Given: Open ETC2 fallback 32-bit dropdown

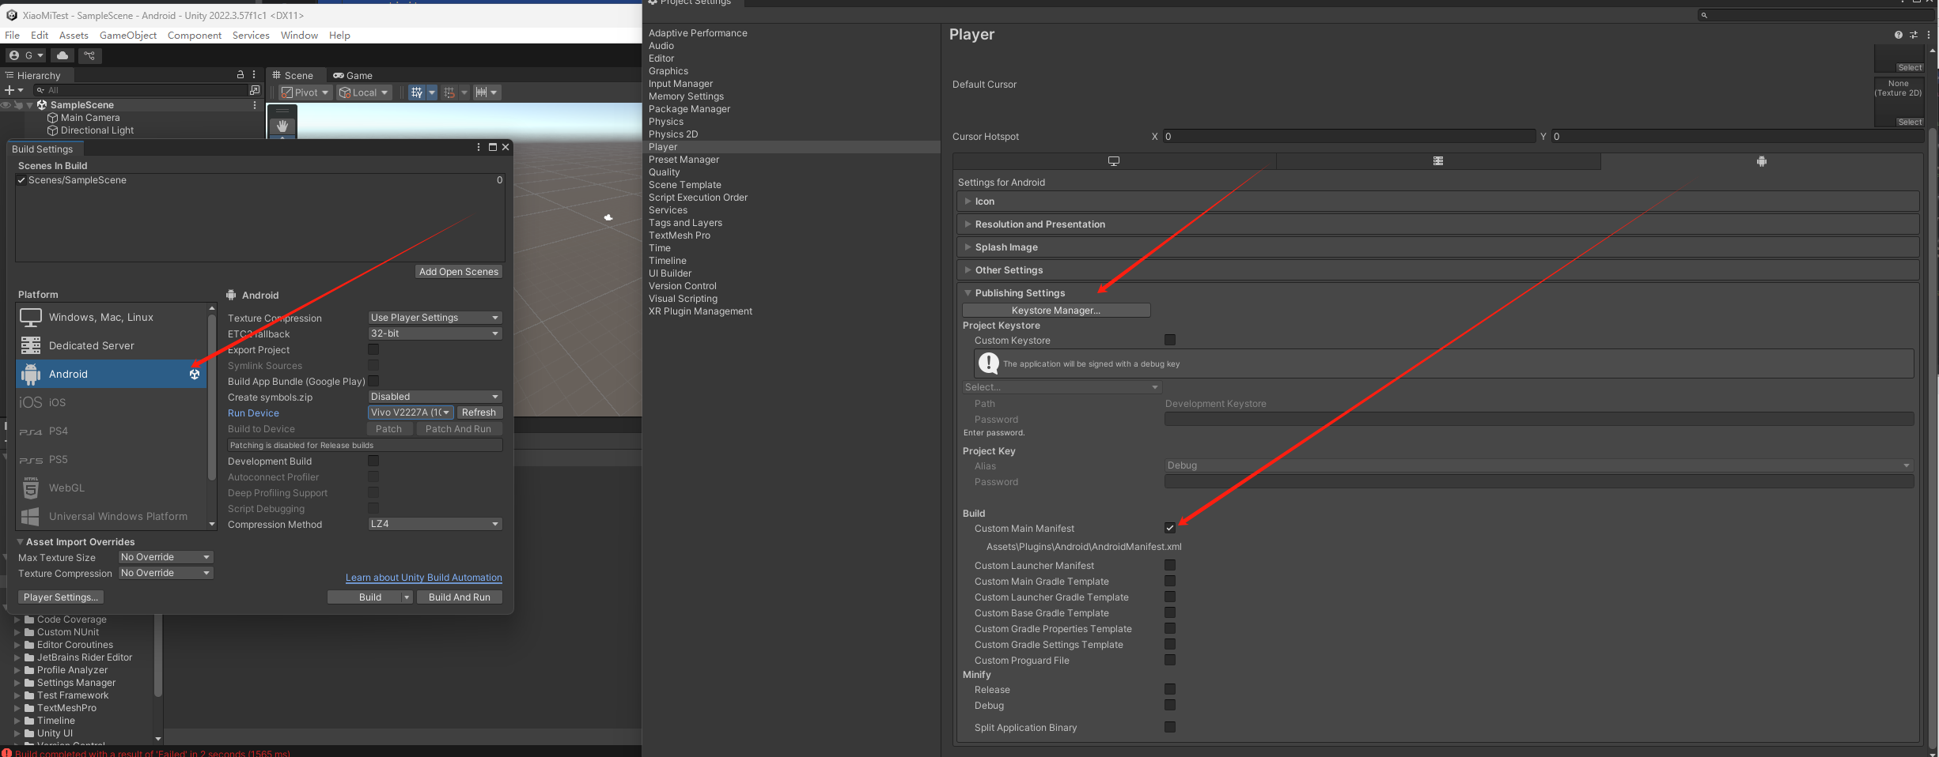Looking at the screenshot, I should (x=435, y=333).
